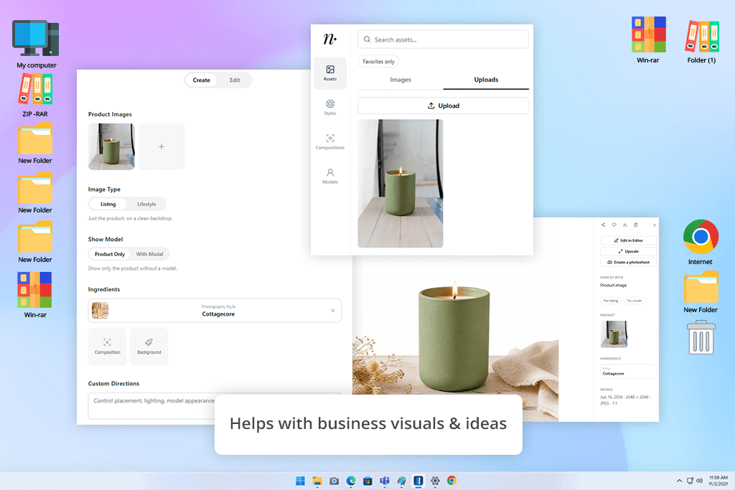Open Microsoft Teams in taskbar

click(x=385, y=481)
